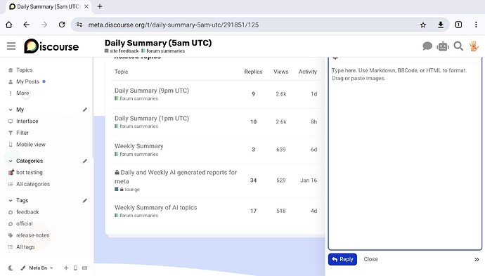
Task: Click the Views column header
Action: [x=281, y=72]
